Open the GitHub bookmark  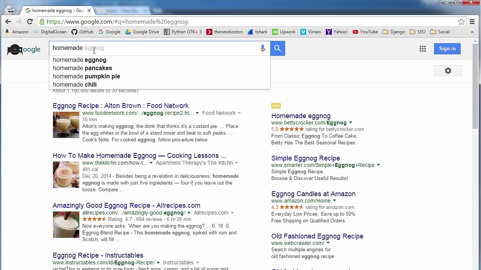coord(82,32)
